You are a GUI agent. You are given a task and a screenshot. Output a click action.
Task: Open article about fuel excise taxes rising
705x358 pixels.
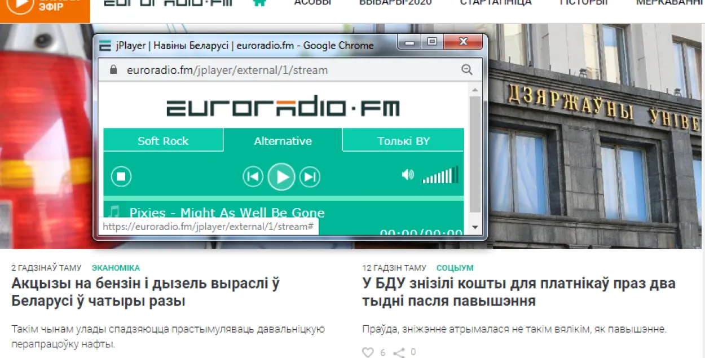pyautogui.click(x=146, y=292)
